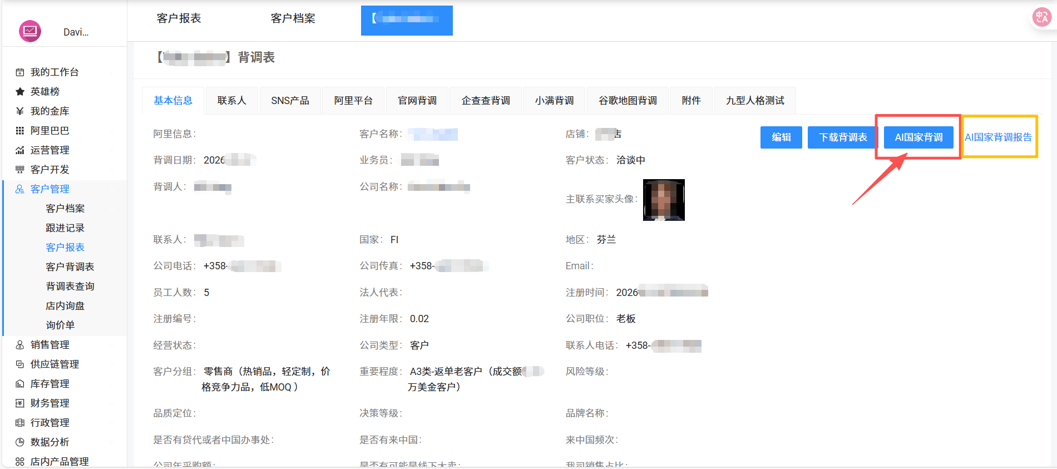Open the AI国家背调报告 link
1057x469 pixels.
(998, 137)
